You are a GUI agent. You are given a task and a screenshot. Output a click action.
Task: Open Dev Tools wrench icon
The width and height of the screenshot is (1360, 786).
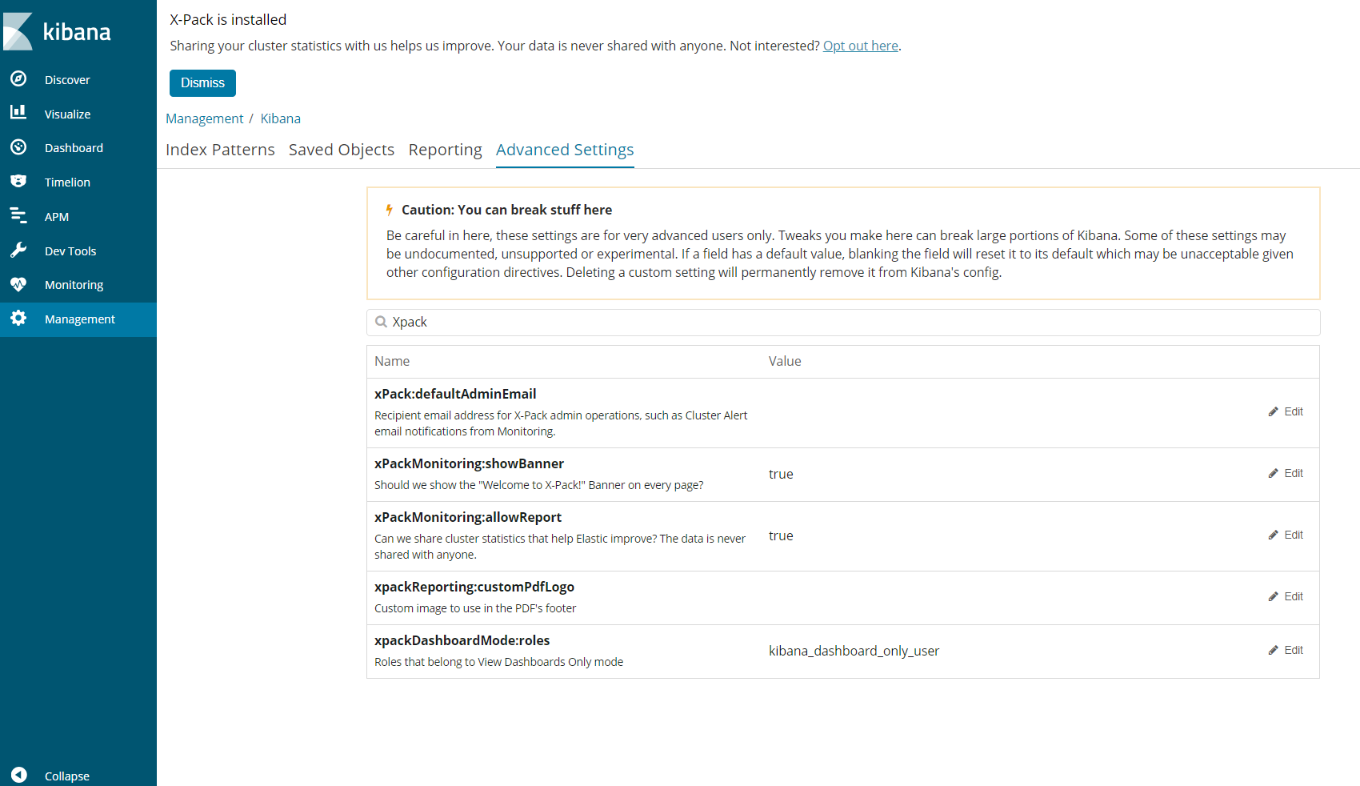[x=18, y=251]
